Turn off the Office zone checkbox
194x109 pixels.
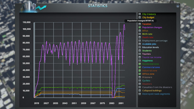tap(140, 74)
